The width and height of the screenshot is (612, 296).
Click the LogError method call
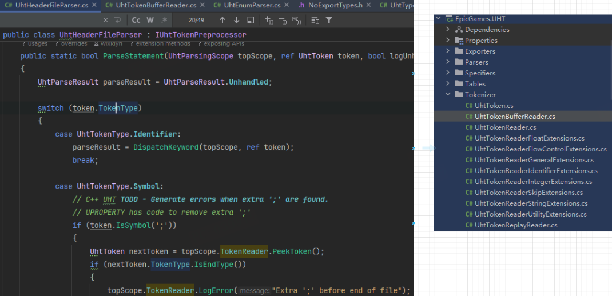pos(216,290)
